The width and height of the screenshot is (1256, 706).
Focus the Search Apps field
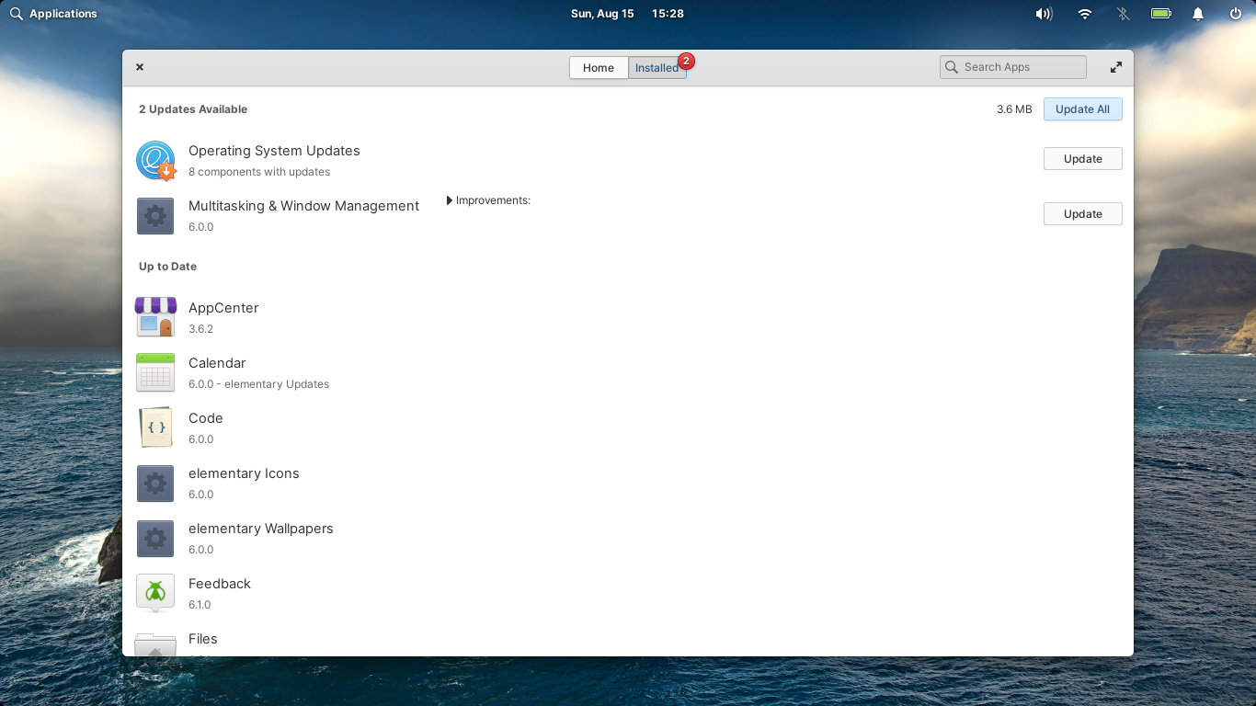coord(1013,67)
